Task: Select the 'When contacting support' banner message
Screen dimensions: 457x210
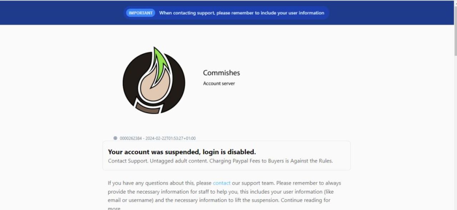Action: tap(242, 13)
